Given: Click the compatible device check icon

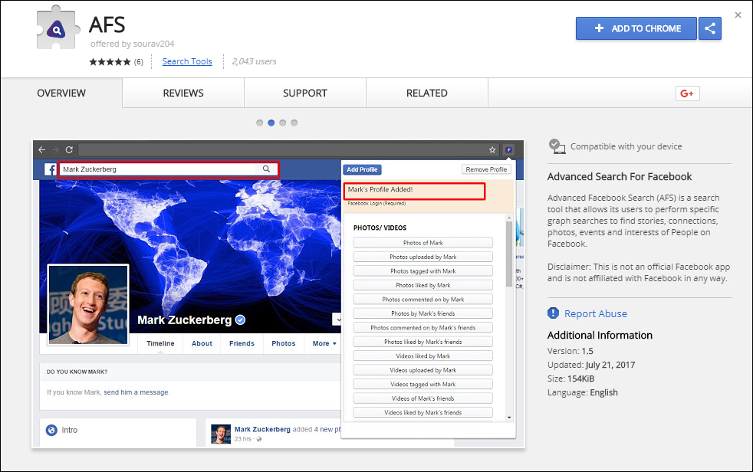Looking at the screenshot, I should pyautogui.click(x=557, y=146).
